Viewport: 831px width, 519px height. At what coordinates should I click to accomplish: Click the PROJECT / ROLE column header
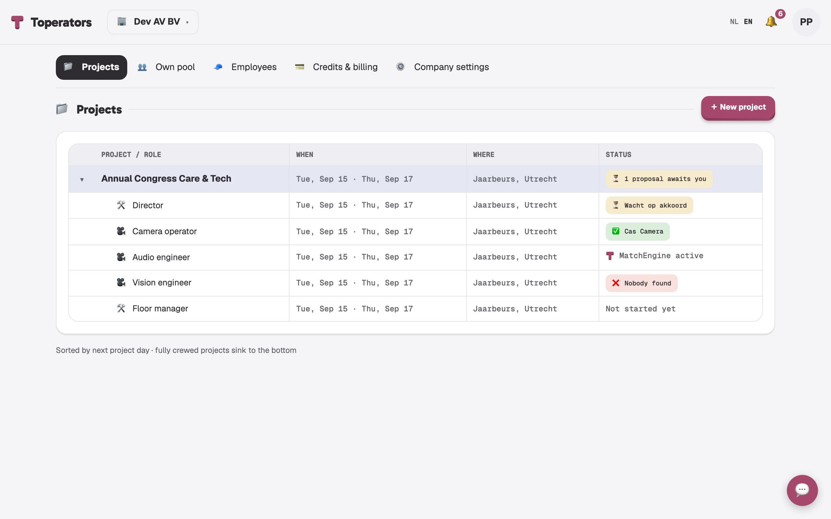point(131,154)
